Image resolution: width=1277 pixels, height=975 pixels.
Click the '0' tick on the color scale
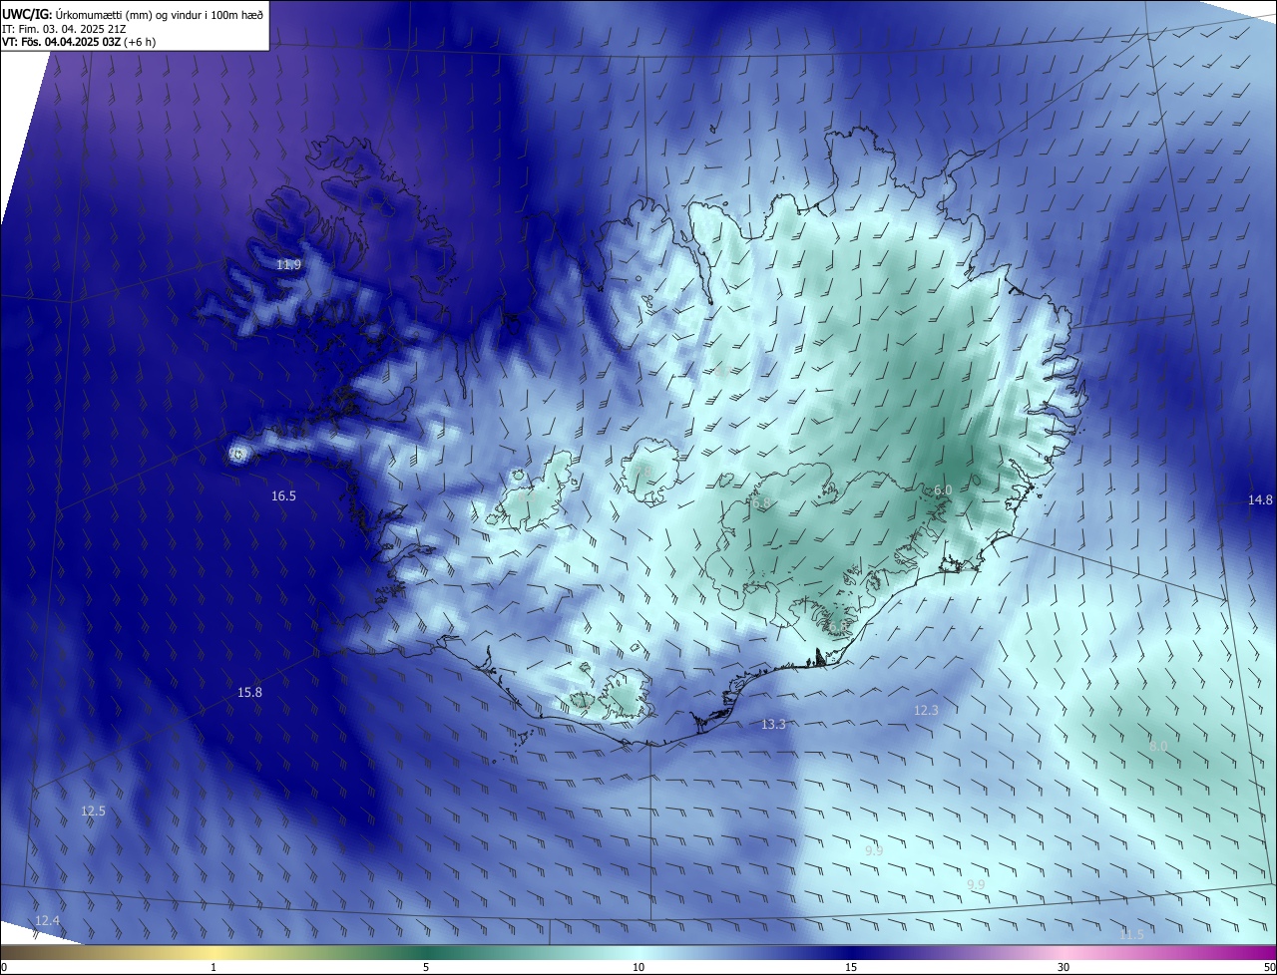(x=4, y=967)
